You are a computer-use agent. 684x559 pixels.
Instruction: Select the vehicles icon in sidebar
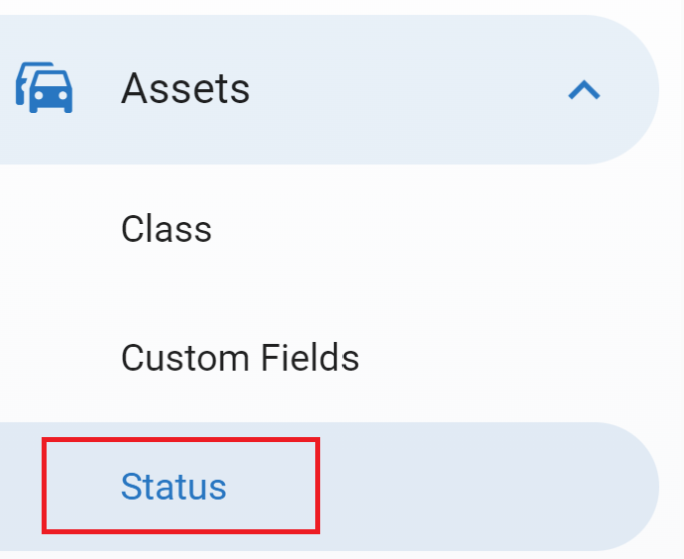[45, 88]
